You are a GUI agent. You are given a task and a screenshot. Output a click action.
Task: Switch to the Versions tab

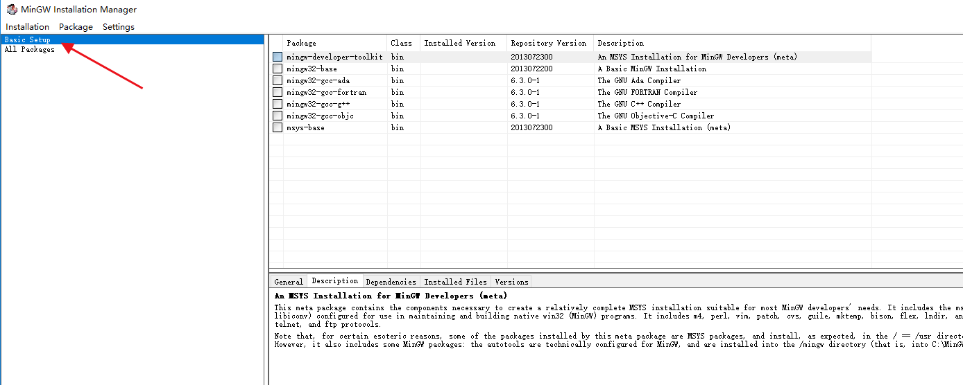[x=512, y=282]
